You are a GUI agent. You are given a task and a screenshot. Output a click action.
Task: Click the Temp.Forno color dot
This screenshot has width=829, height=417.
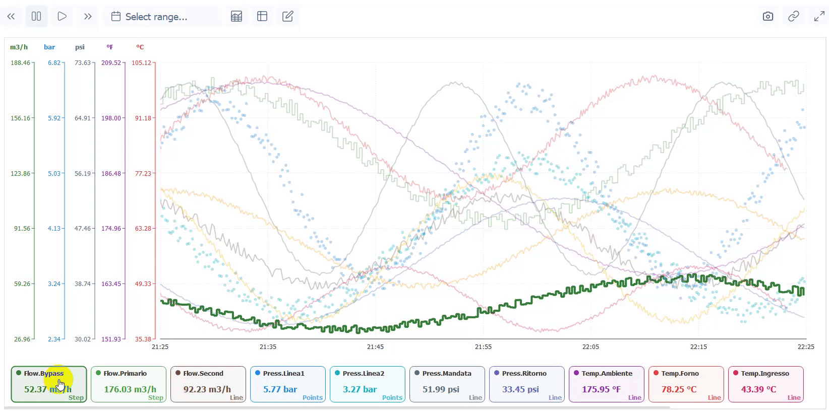656,373
